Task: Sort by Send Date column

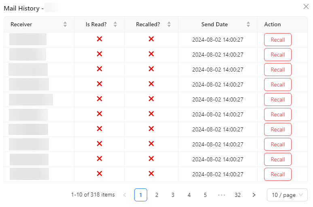Action: 248,24
